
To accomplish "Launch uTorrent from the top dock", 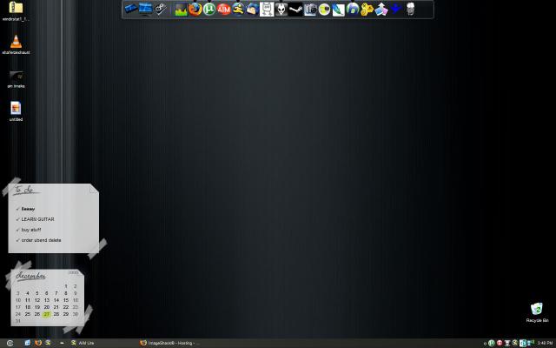I will 209,9.
